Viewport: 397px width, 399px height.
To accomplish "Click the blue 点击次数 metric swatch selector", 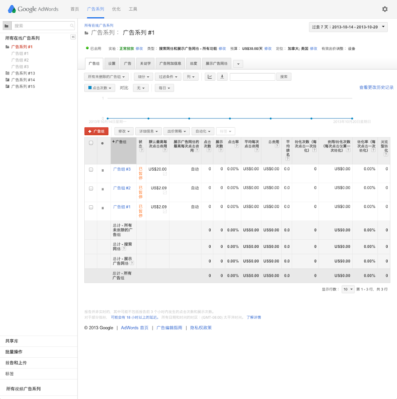I will (x=99, y=88).
